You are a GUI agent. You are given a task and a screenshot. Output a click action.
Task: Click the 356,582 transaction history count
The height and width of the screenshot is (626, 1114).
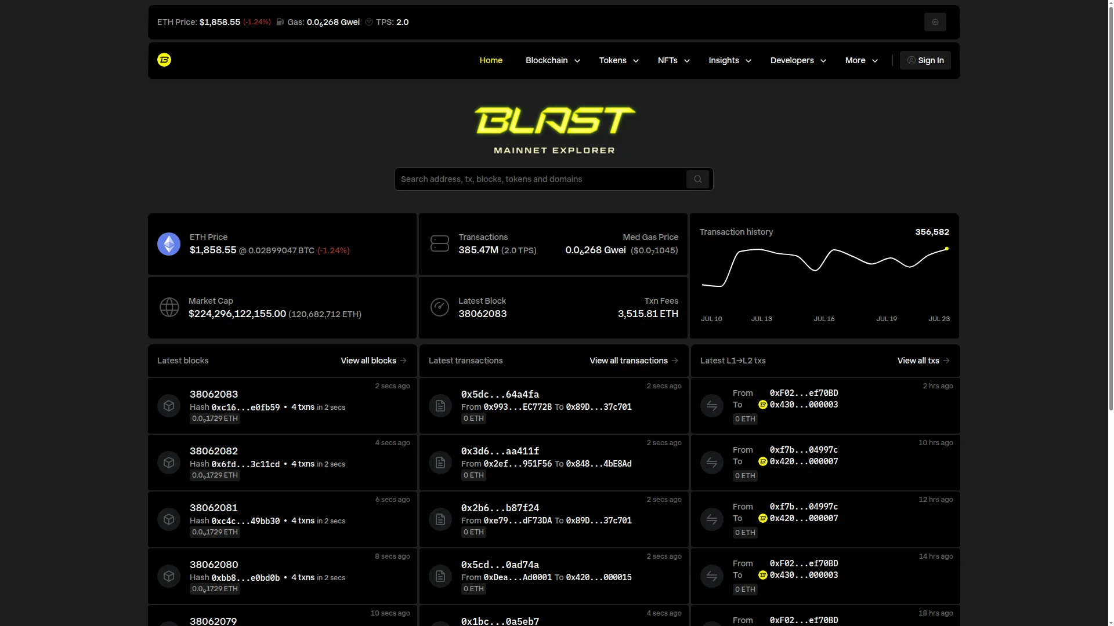[932, 232]
